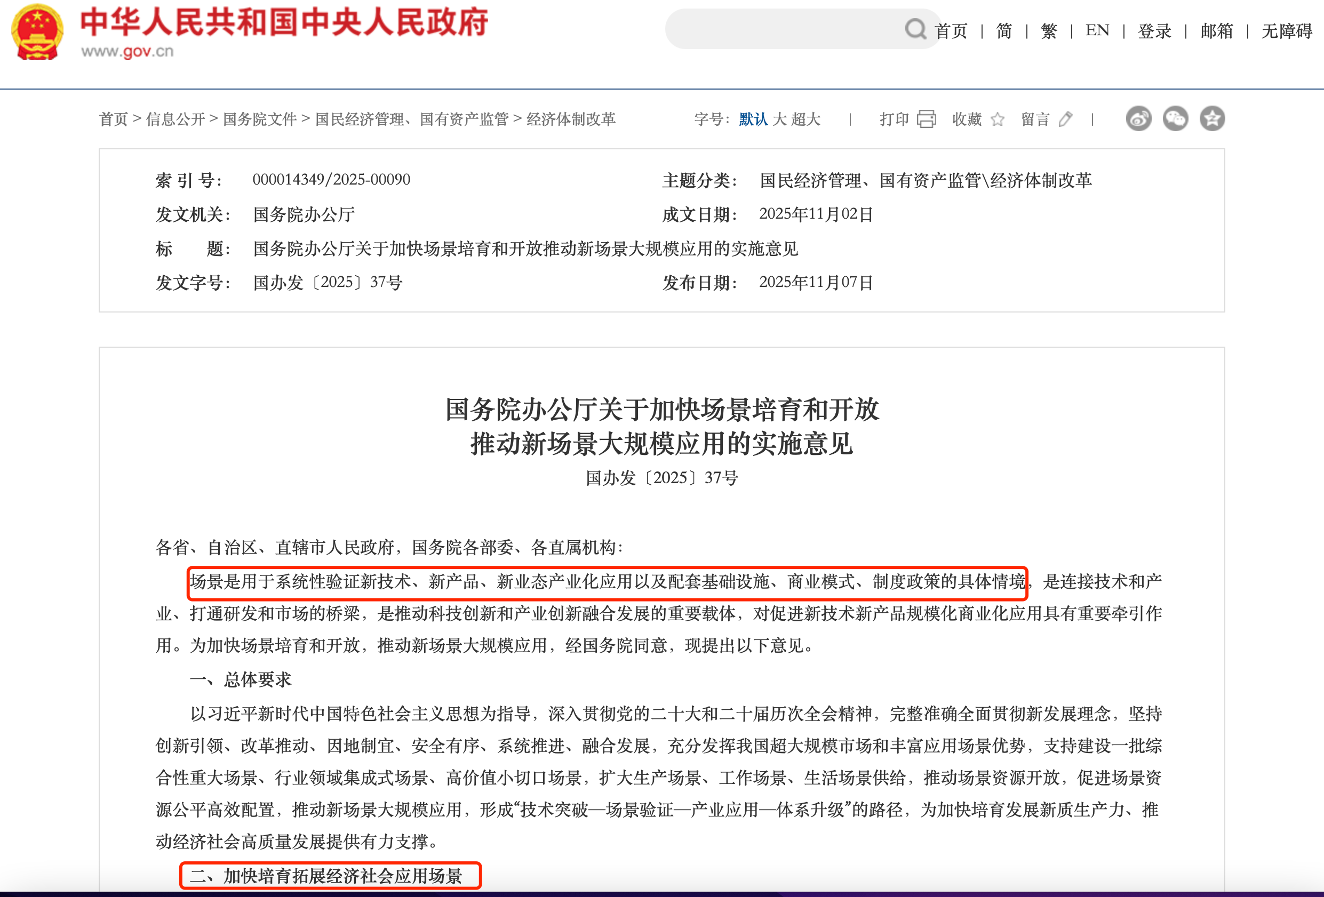Screen dimensions: 1324x897
Task: Click the pencil comment icon
Action: point(1065,119)
